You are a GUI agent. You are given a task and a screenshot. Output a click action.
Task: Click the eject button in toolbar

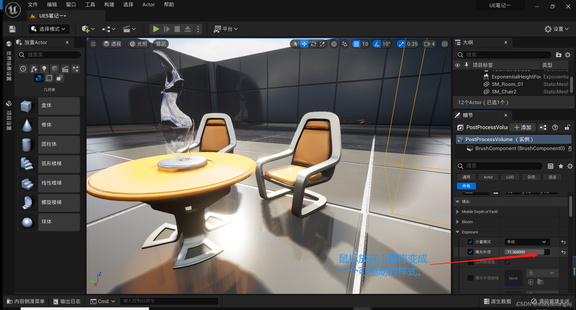(x=188, y=29)
